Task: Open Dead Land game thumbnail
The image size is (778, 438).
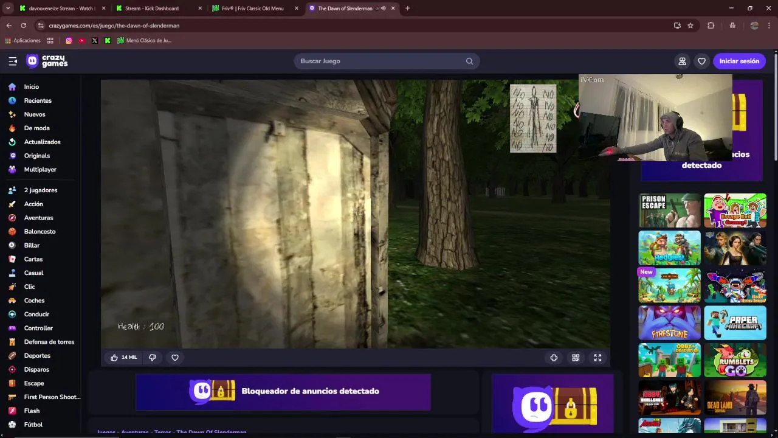Action: [x=735, y=398]
